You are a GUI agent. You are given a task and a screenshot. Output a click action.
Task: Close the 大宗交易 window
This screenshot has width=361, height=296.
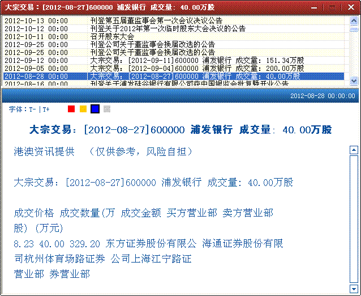point(351,7)
